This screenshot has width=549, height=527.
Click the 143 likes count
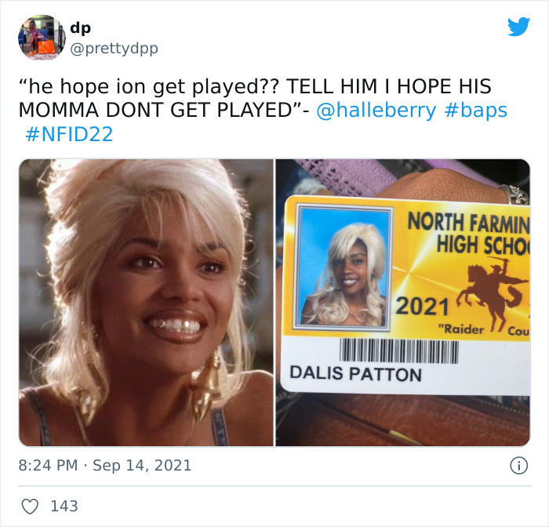point(64,507)
